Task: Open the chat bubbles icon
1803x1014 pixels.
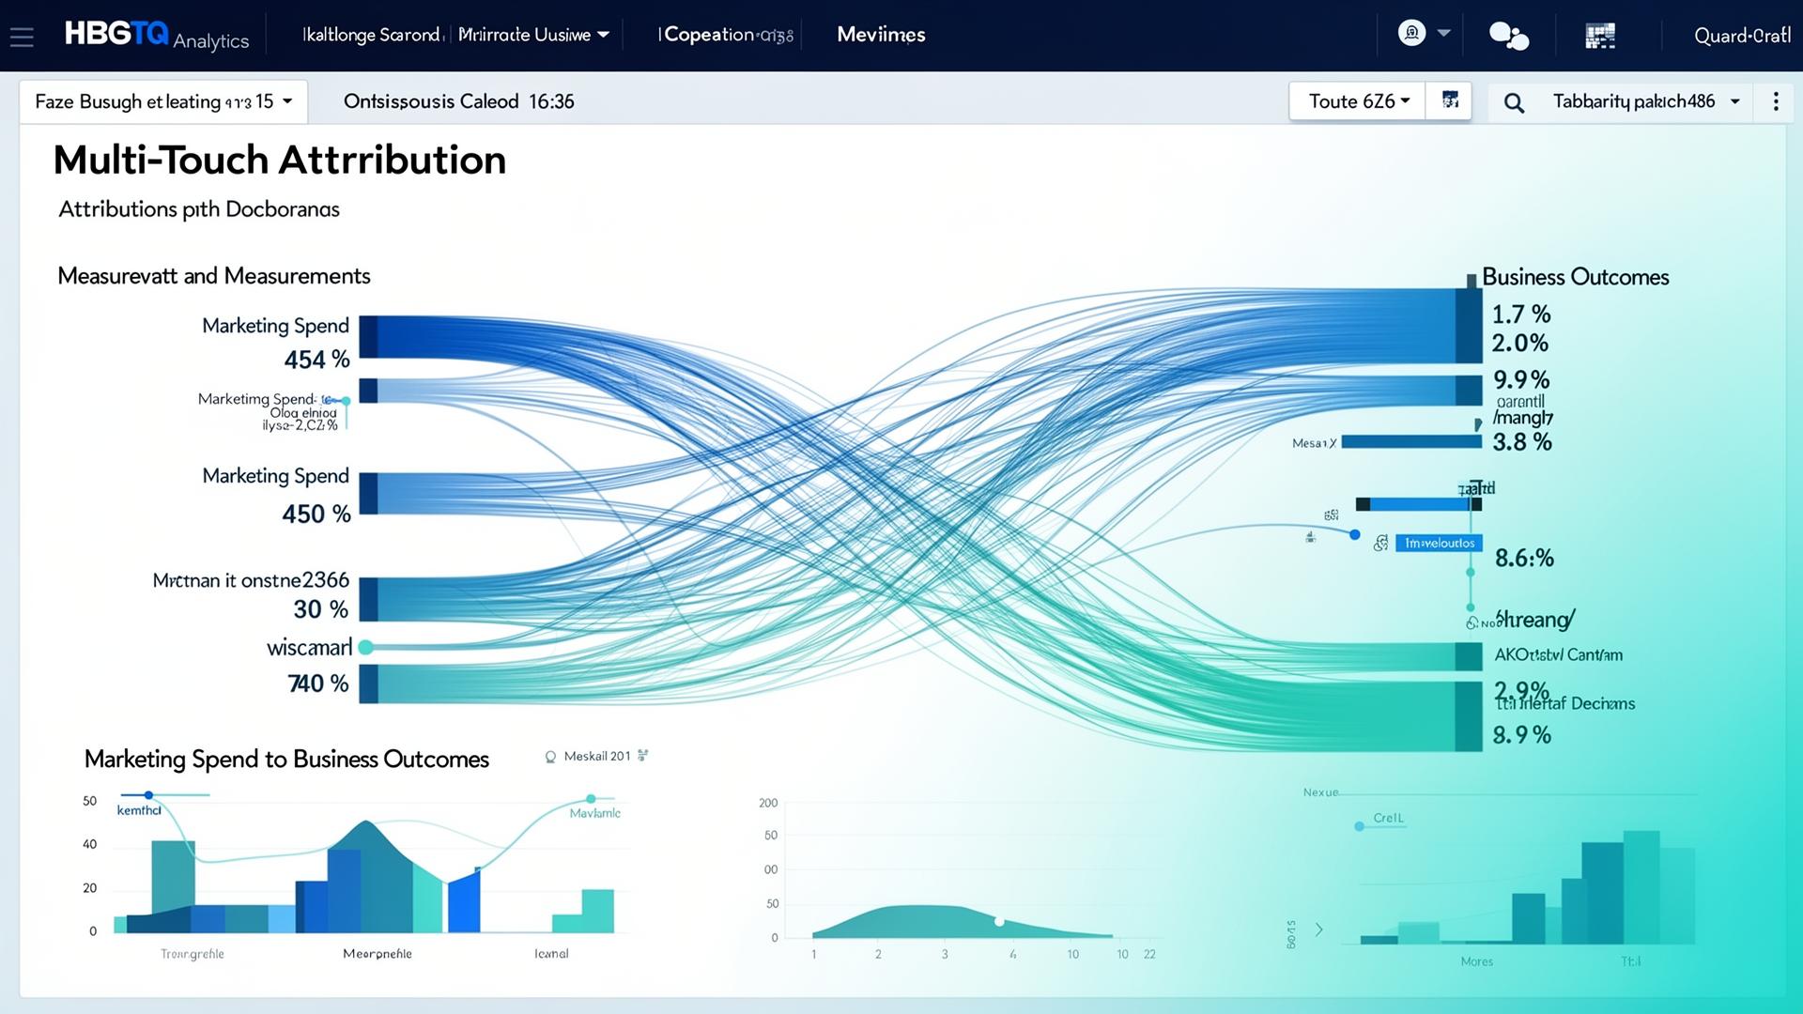Action: pos(1509,36)
